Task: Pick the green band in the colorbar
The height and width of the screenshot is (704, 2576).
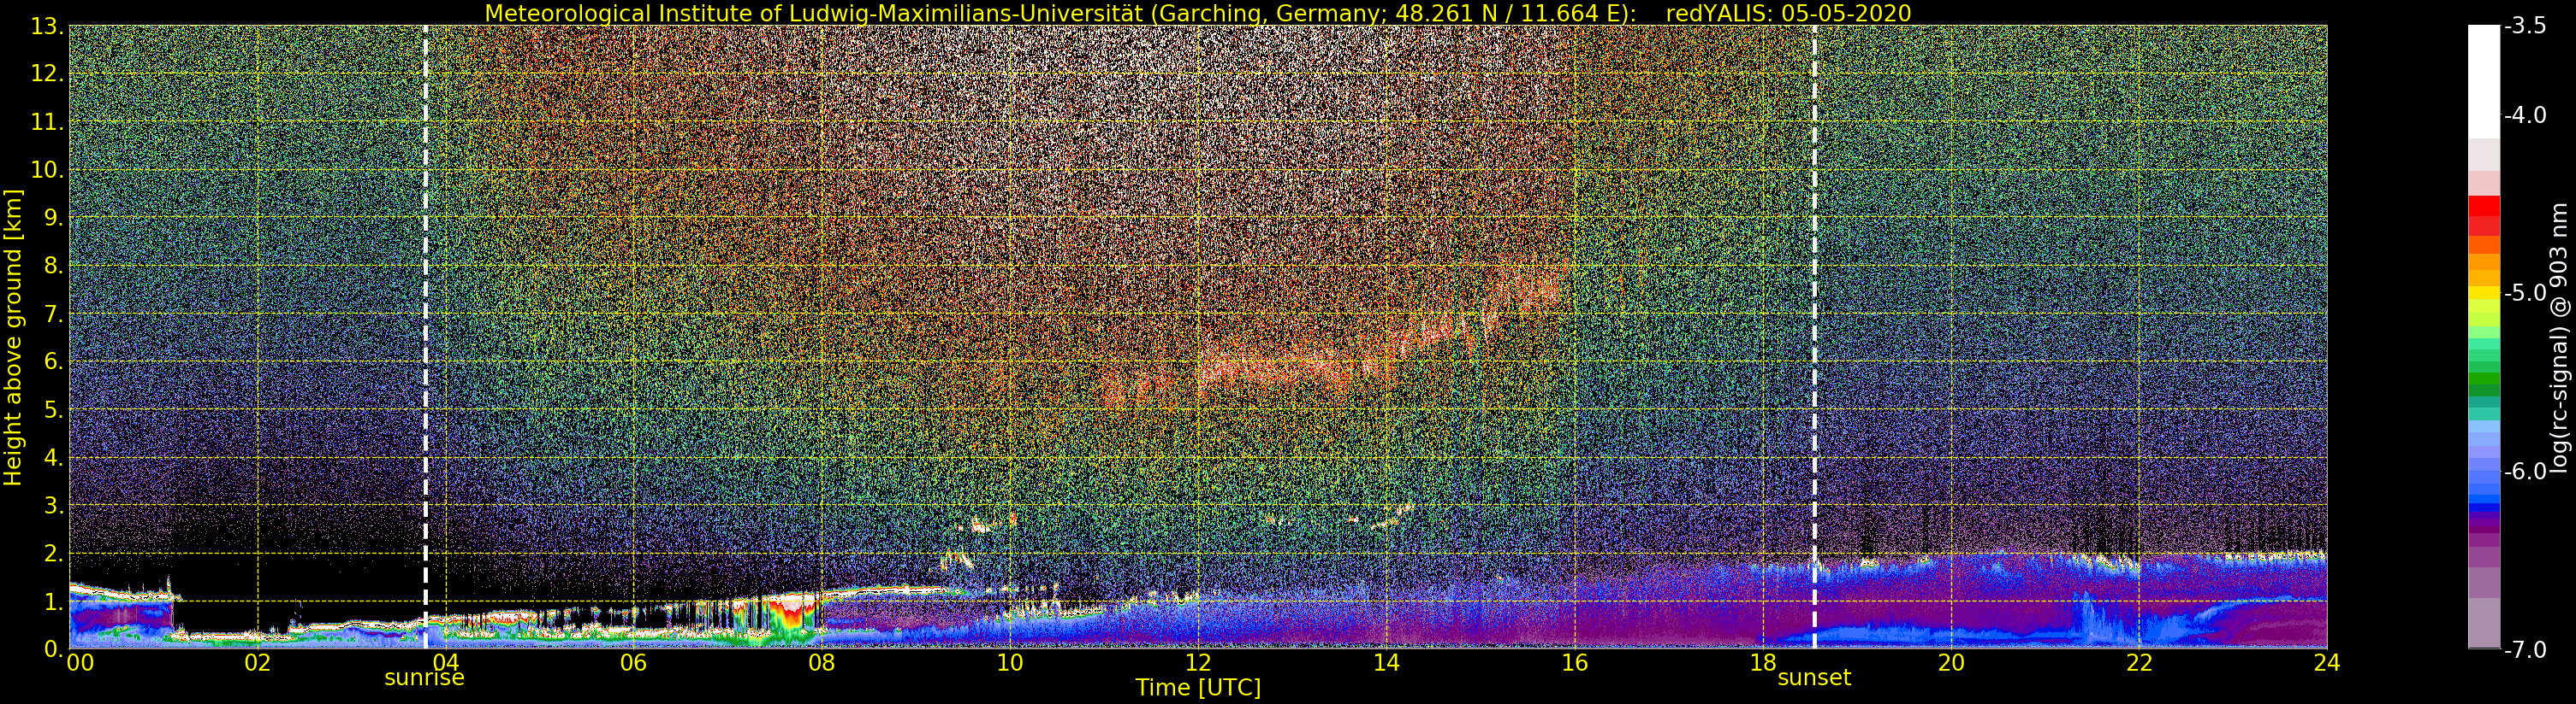Action: pos(2484,379)
